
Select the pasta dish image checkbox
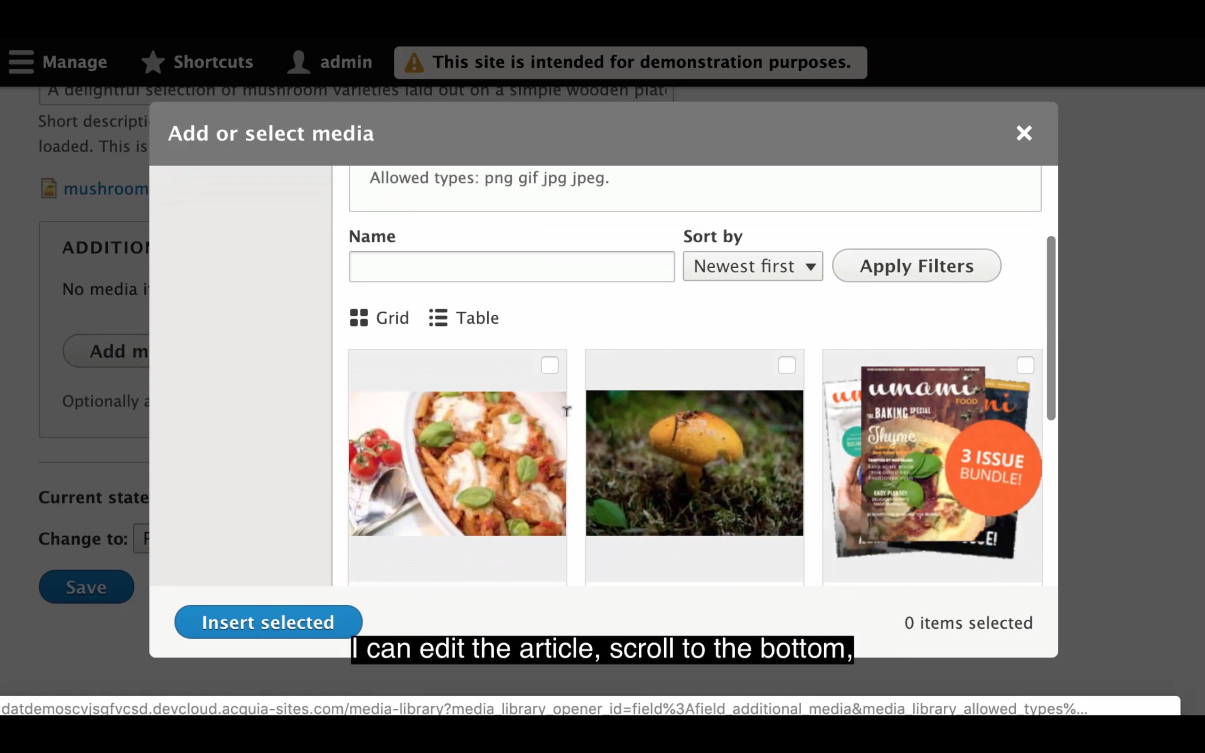coord(549,366)
